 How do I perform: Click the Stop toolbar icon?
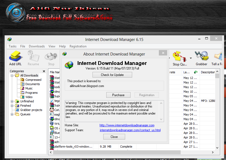pos(51,58)
